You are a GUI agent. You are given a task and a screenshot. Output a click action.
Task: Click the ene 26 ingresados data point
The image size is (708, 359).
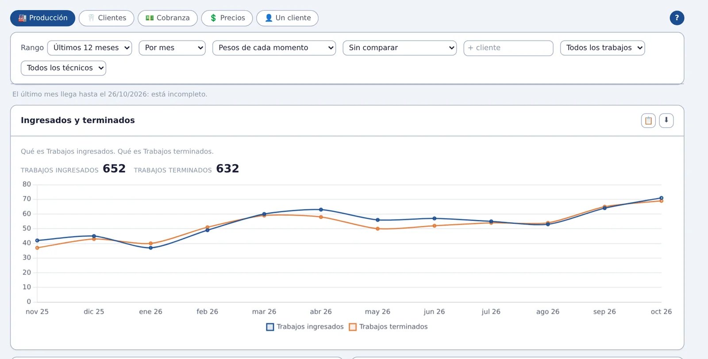coord(151,248)
